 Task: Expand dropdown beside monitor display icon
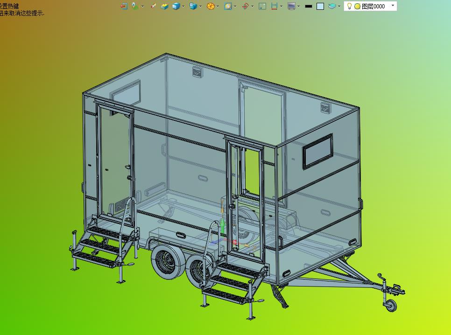click(x=298, y=7)
